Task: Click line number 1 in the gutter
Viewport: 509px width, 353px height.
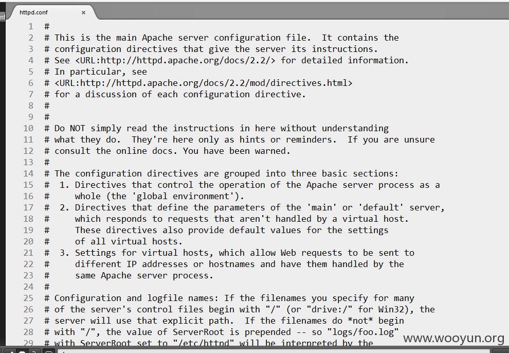Action: tap(31, 26)
